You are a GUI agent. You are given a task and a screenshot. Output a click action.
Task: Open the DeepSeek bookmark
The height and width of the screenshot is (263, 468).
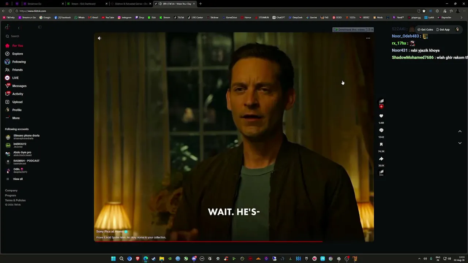295,18
